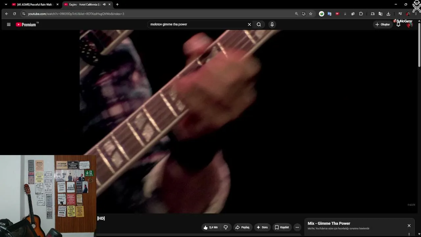The image size is (421, 237).
Task: Open the green round extension icon
Action: coord(322,14)
